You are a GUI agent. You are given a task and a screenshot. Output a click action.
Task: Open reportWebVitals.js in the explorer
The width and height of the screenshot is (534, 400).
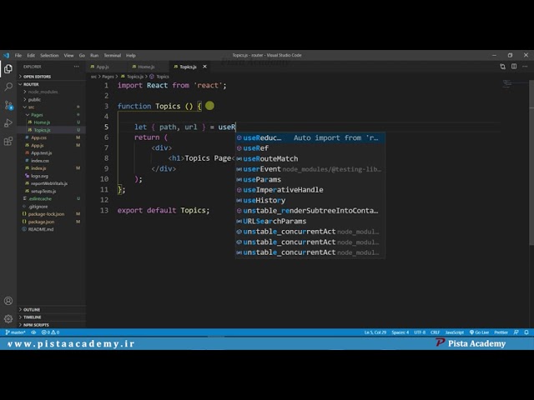[51, 183]
